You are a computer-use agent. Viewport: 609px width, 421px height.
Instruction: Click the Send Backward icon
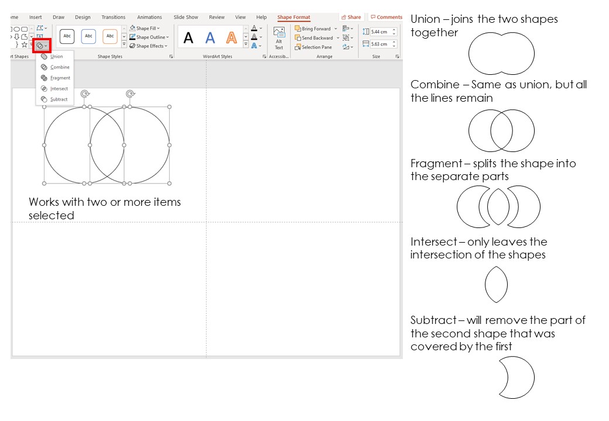(297, 38)
